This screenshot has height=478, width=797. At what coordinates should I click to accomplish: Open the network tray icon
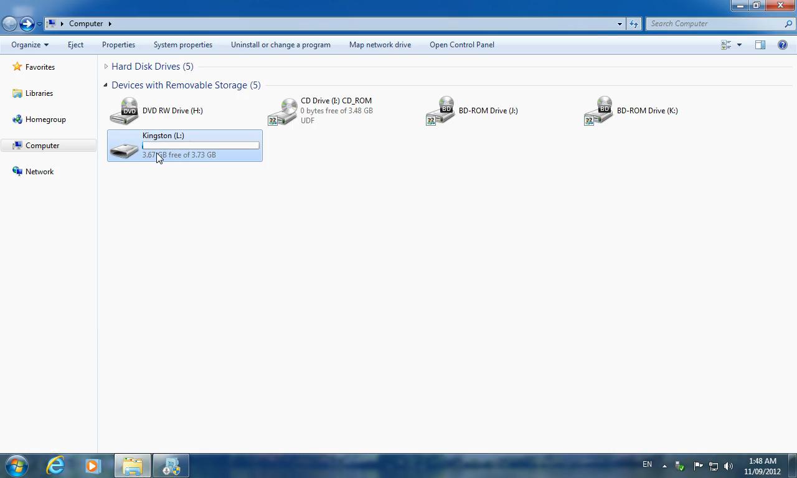tap(714, 466)
